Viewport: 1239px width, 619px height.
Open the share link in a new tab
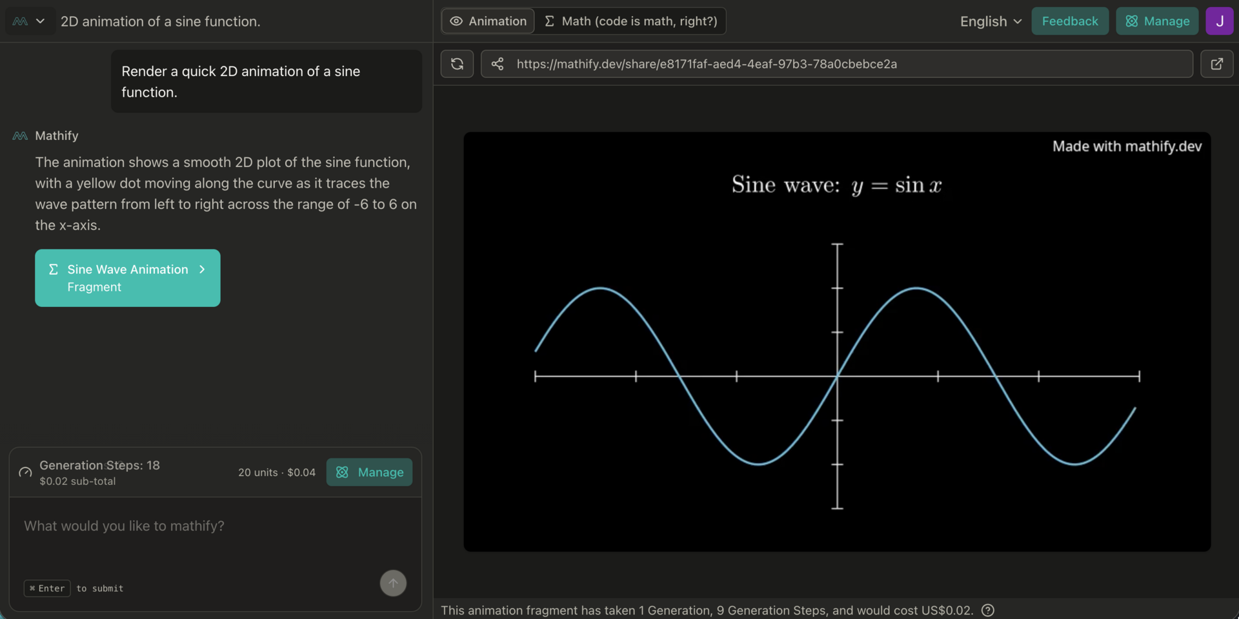pyautogui.click(x=1218, y=64)
